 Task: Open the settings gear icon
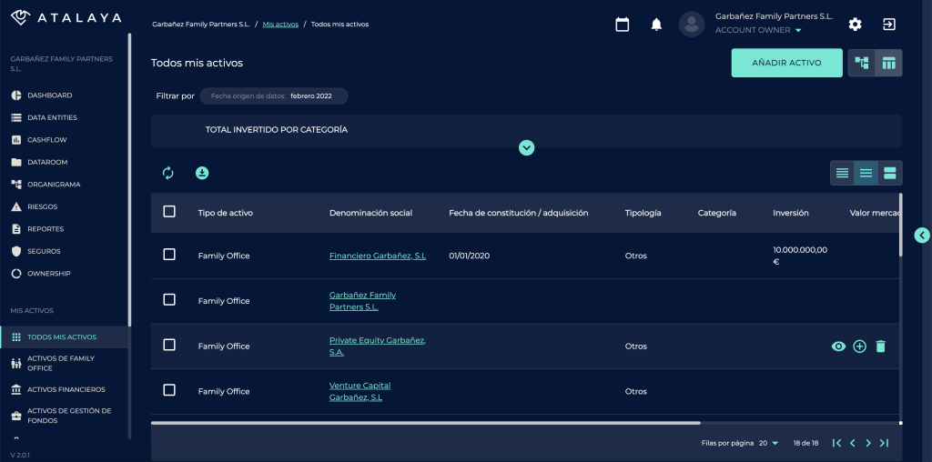coord(855,25)
